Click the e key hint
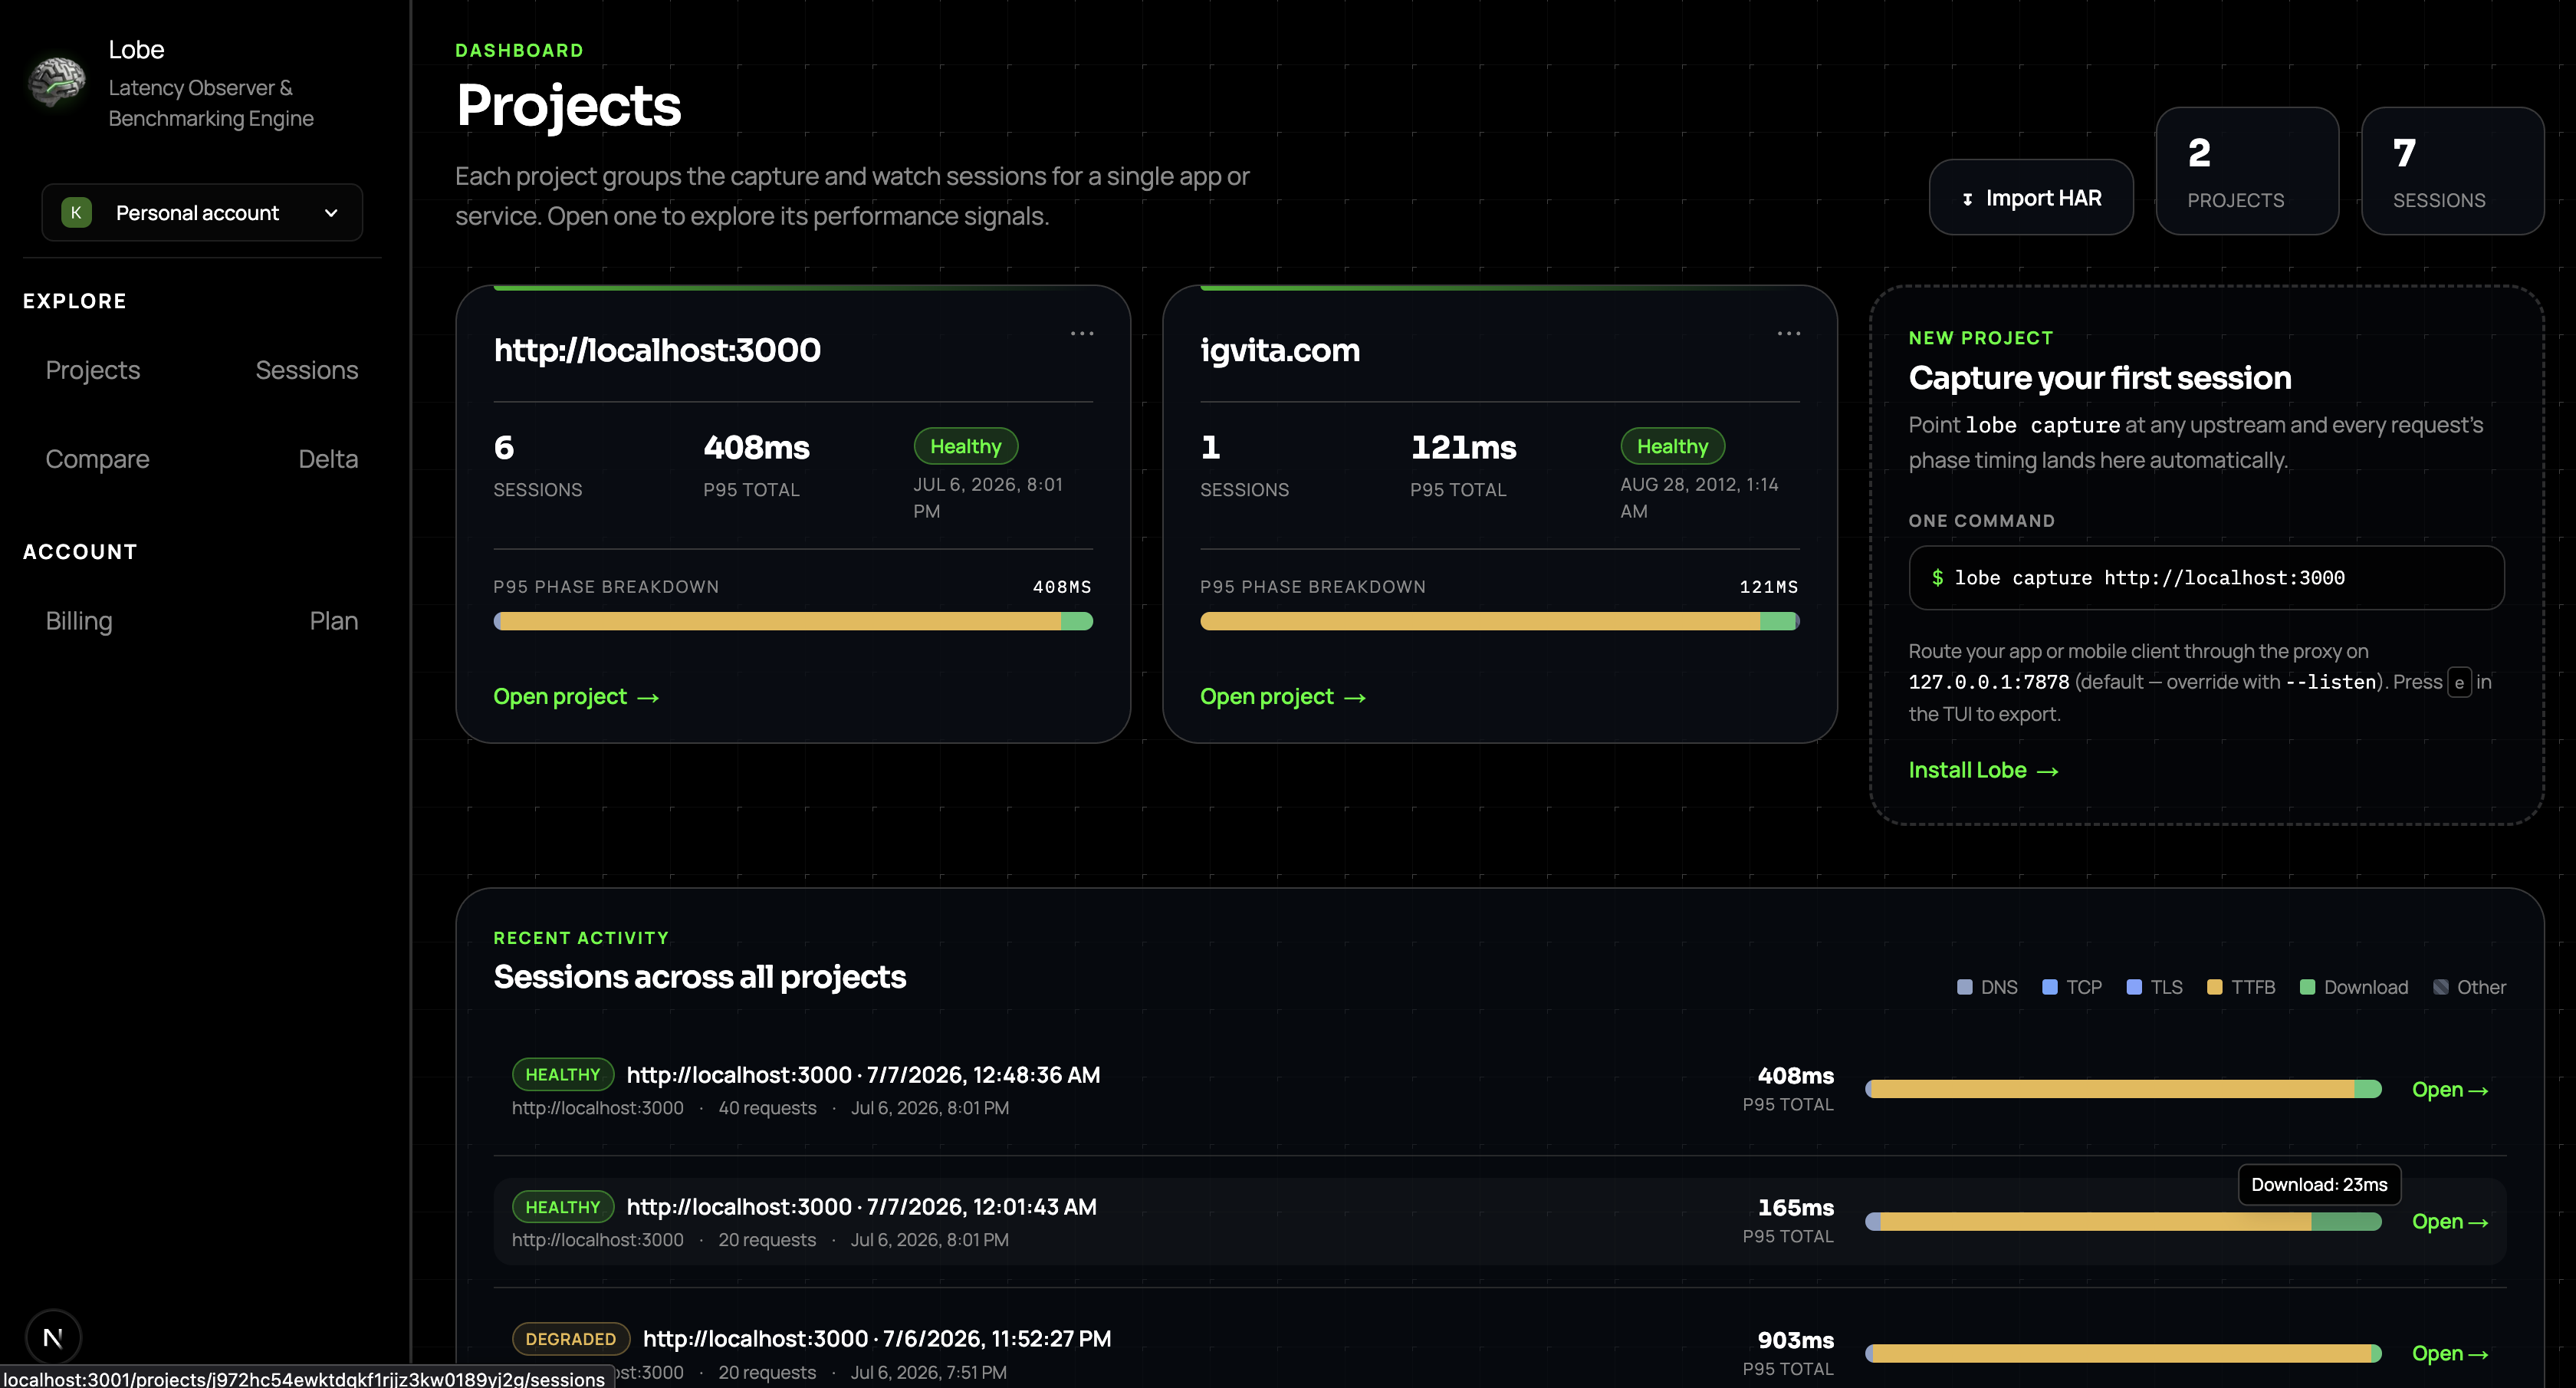Screen dimensions: 2576x1388 tap(2459, 683)
